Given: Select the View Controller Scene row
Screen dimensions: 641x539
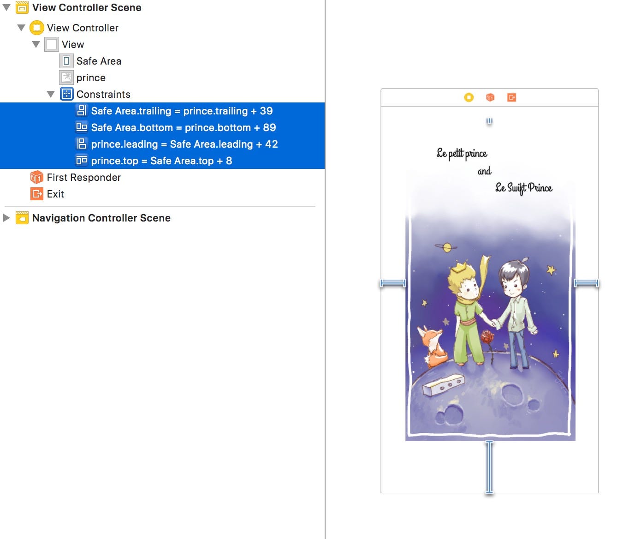Looking at the screenshot, I should 162,8.
